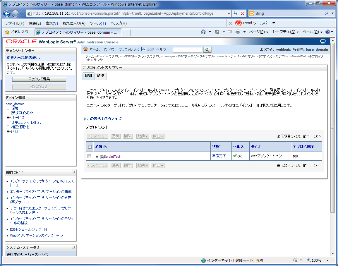Click the console search magnifier button
This screenshot has height=266, width=338.
pyautogui.click(x=207, y=50)
